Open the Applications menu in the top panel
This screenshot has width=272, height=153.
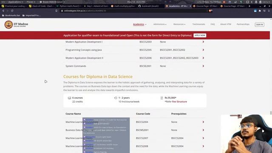(x=15, y=2)
